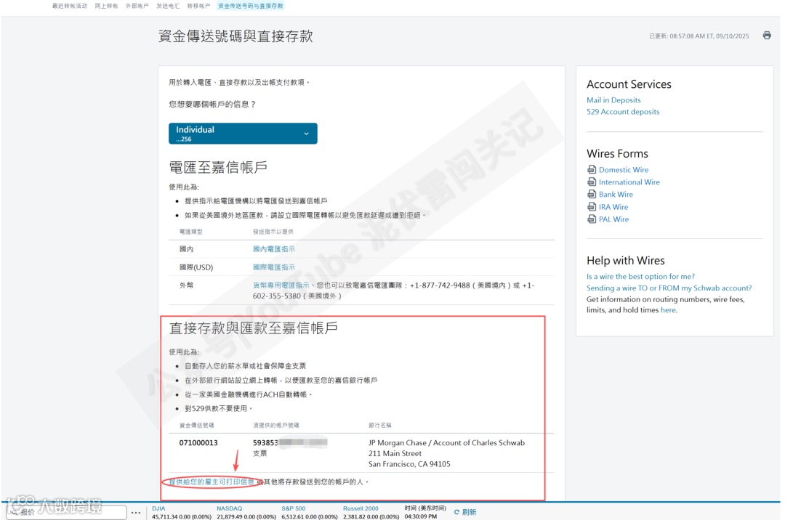Viewport: 785px width, 520px height.
Task: Click the 國際(USD) wire type cell
Action: coord(196,267)
